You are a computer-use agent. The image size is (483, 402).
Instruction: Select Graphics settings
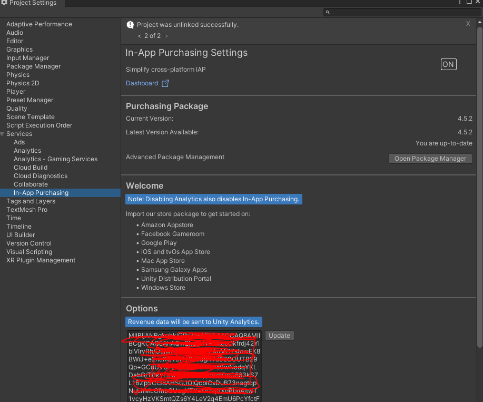19,50
